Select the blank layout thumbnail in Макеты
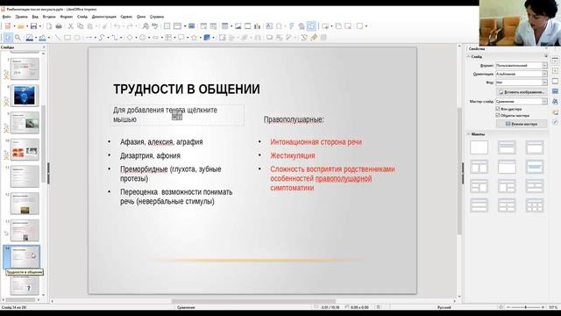The image size is (561, 316). click(479, 147)
